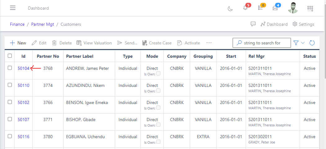Focus the string to search for field
The height and width of the screenshot is (149, 326).
click(x=262, y=43)
